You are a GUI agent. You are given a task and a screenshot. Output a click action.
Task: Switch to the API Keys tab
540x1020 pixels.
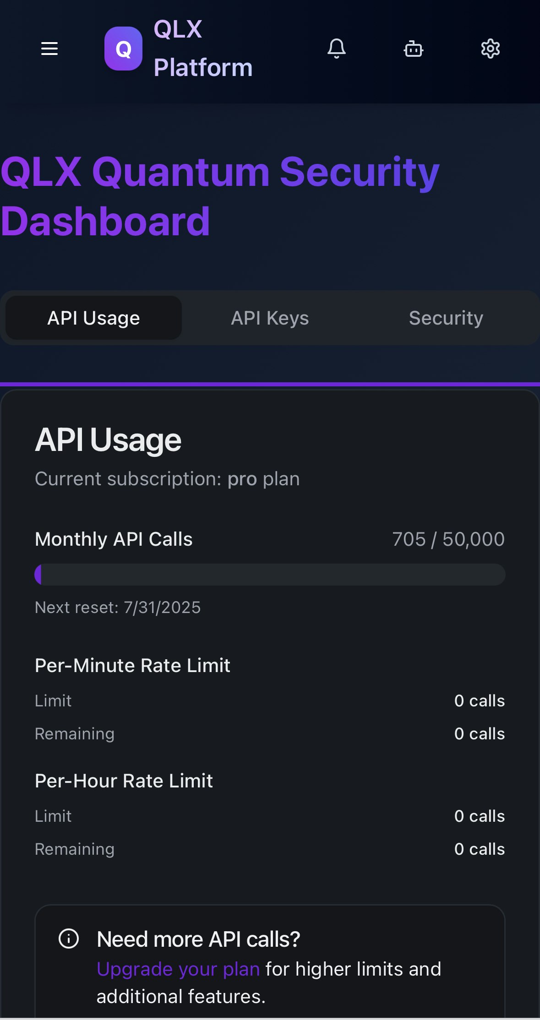(270, 318)
